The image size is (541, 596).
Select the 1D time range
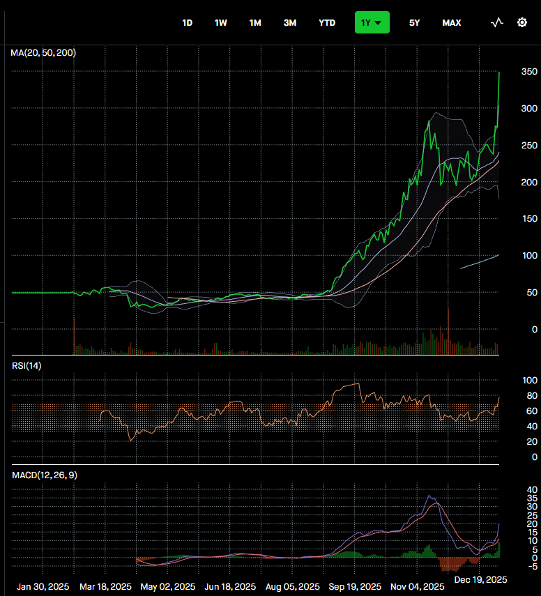pyautogui.click(x=188, y=23)
